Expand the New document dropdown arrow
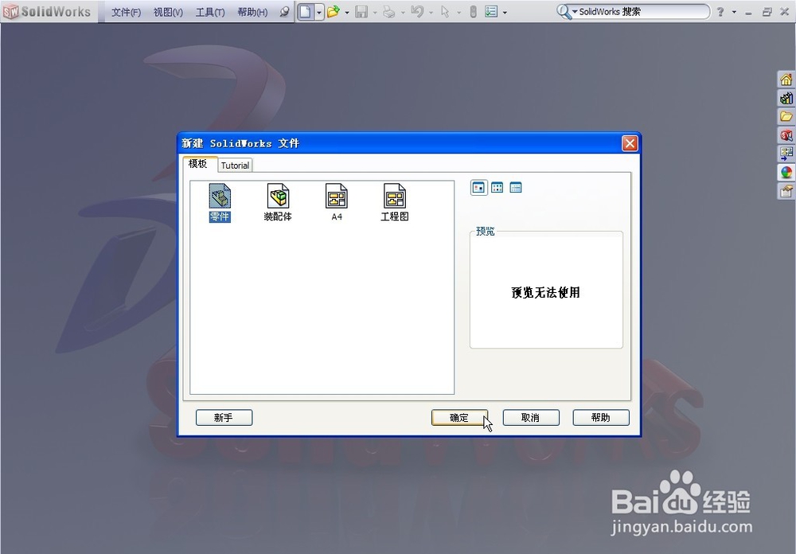 coord(319,12)
